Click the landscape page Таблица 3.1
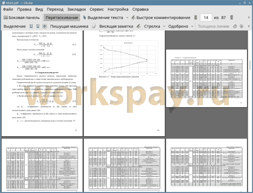Image resolution: width=253 pixels, height=193 pixels. coord(206,78)
